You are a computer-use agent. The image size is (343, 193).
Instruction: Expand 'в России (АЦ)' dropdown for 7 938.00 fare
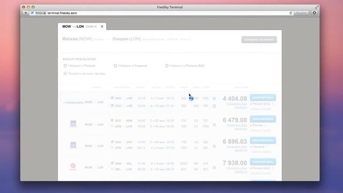click(262, 168)
